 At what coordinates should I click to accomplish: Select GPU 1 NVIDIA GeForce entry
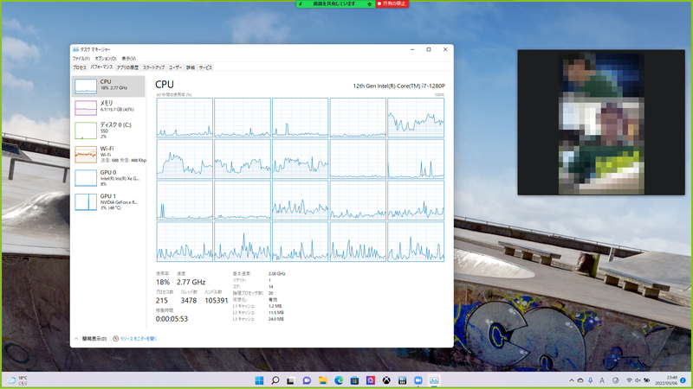click(107, 202)
